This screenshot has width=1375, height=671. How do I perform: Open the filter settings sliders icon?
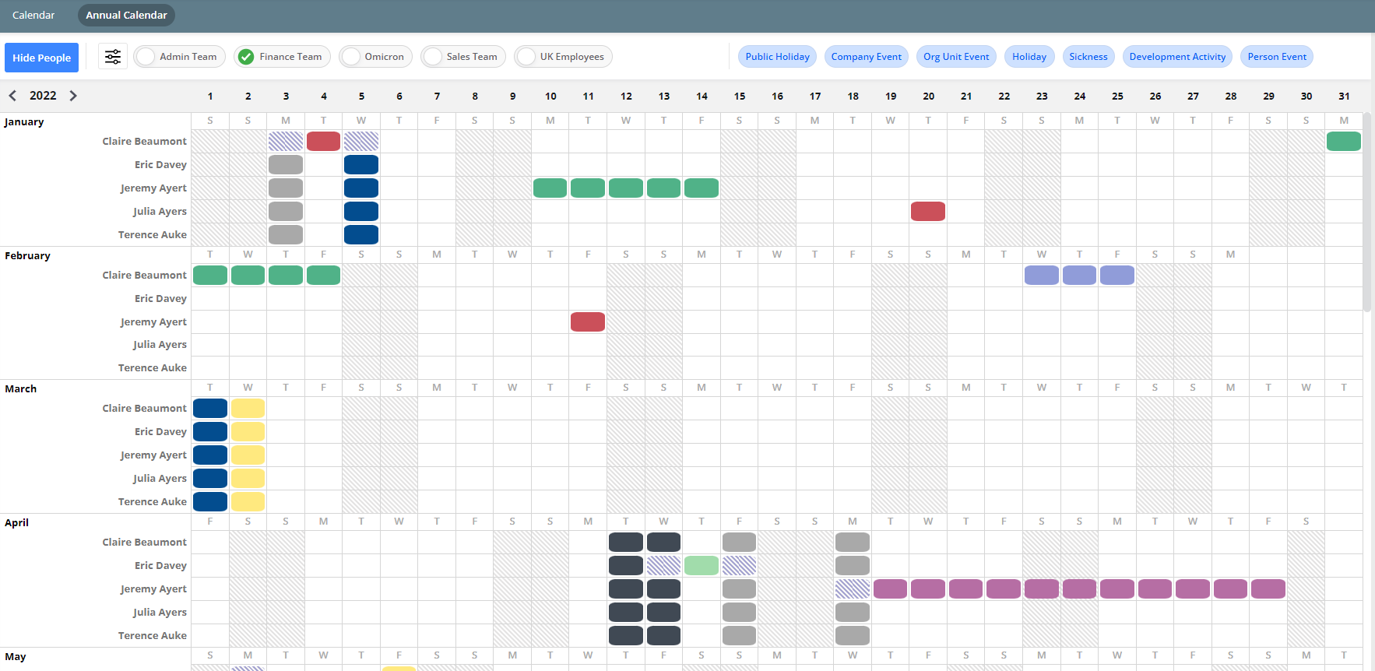pos(113,57)
